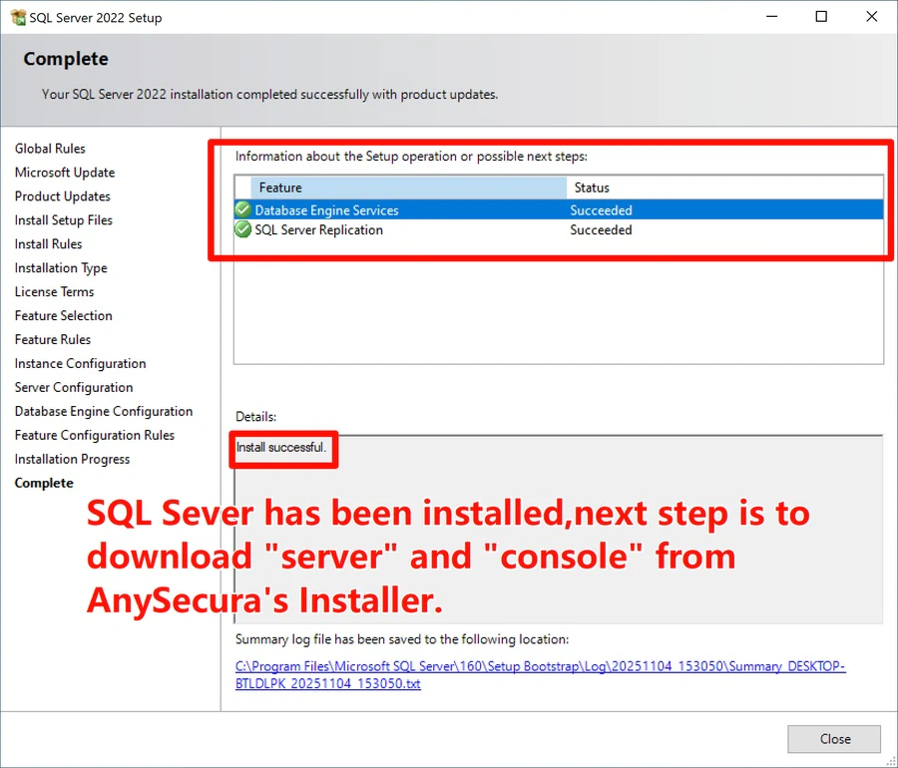Click the Install Setup Files step
The width and height of the screenshot is (898, 768).
pos(64,220)
